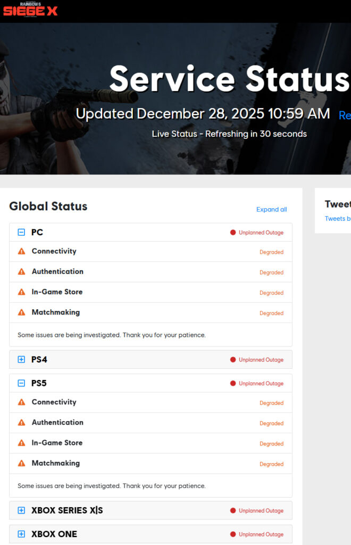
Task: Click the Expand all link
Action: click(x=271, y=210)
